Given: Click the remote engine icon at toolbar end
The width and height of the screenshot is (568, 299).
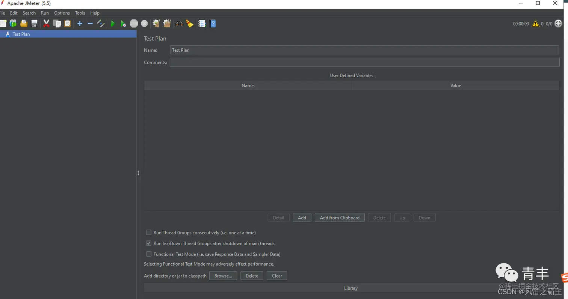Looking at the screenshot, I should point(558,23).
